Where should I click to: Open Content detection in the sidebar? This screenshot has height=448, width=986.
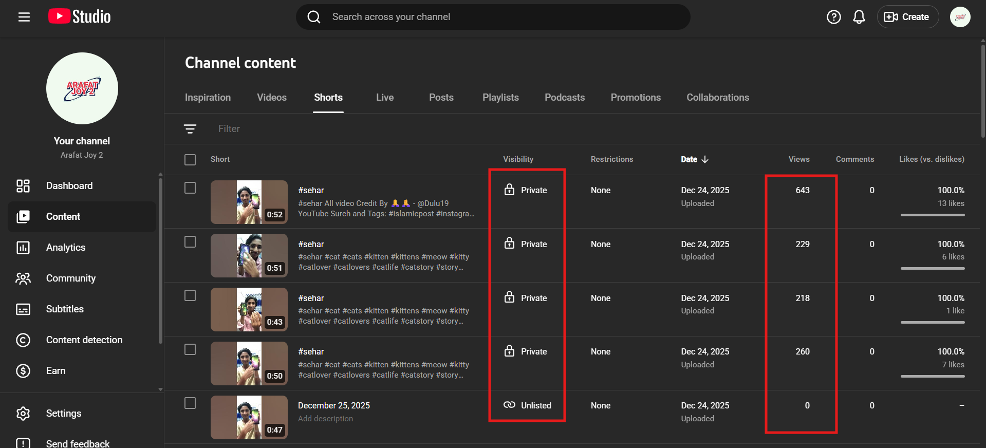point(84,340)
